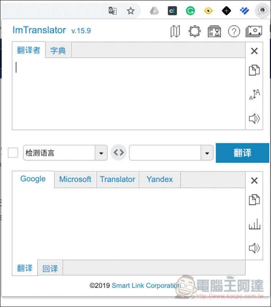The width and height of the screenshot is (271, 307).
Task: Copy the translation result text
Action: click(x=254, y=200)
